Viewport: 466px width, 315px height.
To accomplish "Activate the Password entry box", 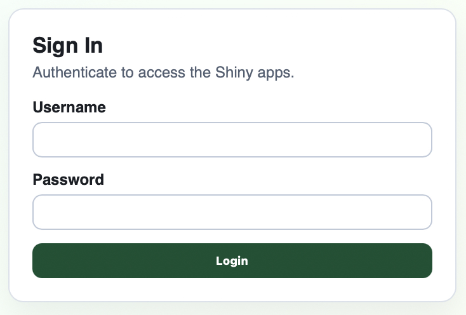I will coord(232,212).
